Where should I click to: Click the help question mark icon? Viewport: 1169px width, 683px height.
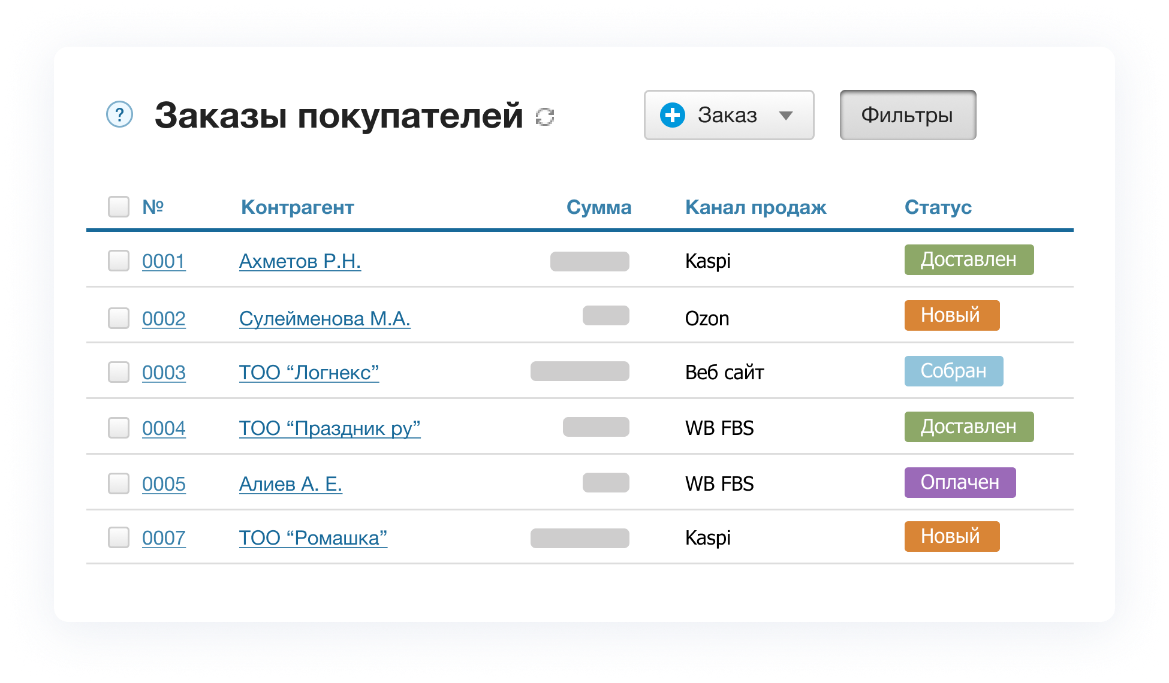119,114
